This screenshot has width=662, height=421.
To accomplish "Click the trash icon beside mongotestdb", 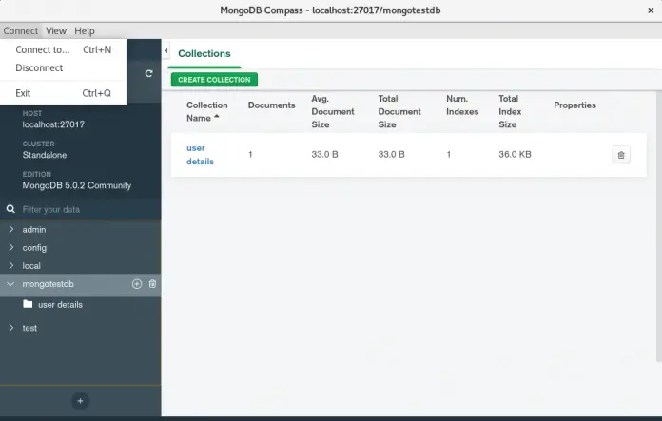I will [153, 284].
